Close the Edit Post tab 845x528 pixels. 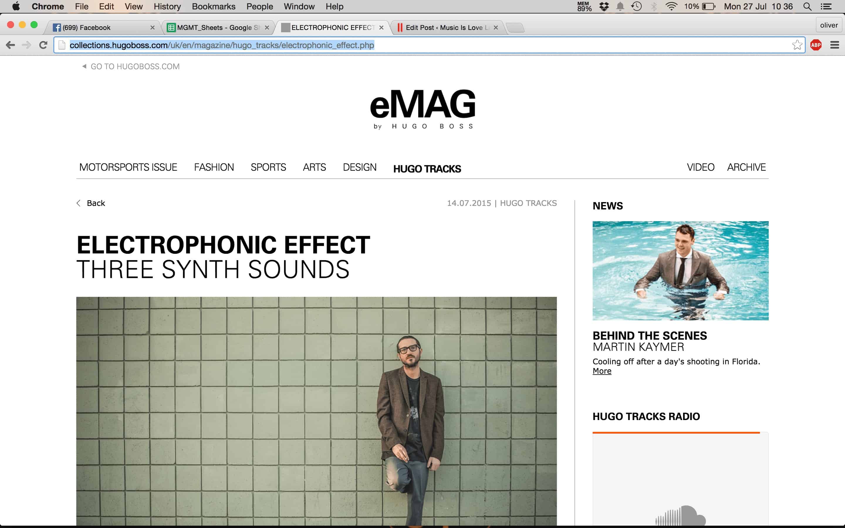coord(496,28)
